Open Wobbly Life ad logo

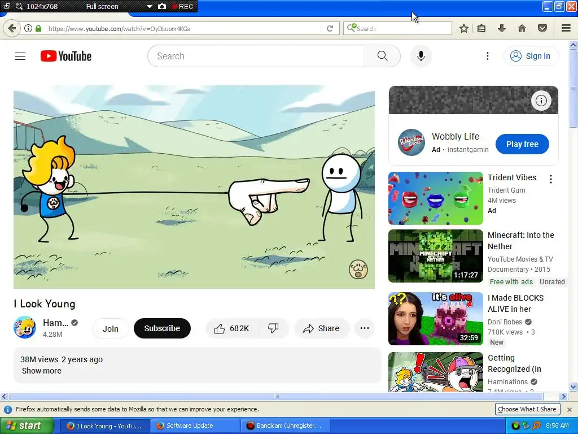[411, 142]
